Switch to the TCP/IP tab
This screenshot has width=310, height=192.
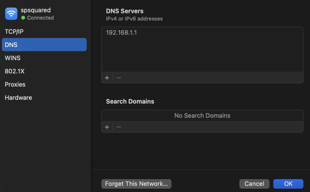click(14, 32)
